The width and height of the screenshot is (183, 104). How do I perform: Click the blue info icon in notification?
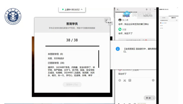pos(118,49)
